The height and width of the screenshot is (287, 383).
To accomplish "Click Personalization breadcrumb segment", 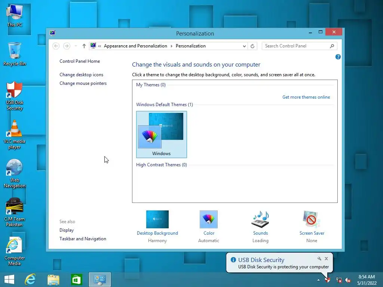I will tap(191, 46).
